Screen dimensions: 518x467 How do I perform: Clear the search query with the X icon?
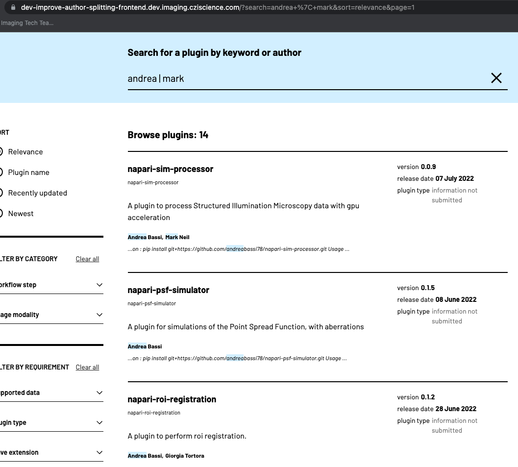[x=496, y=78]
